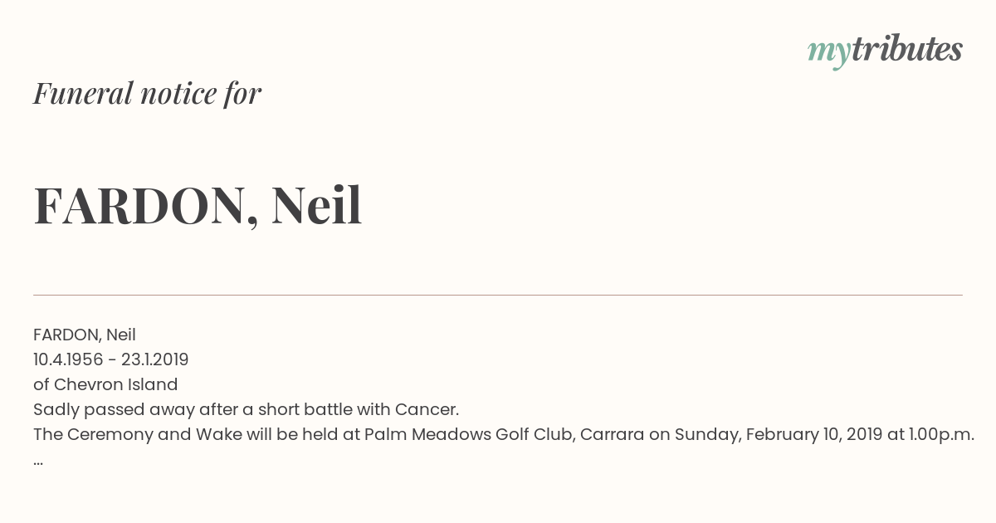Click the mytributes logo

click(x=885, y=51)
